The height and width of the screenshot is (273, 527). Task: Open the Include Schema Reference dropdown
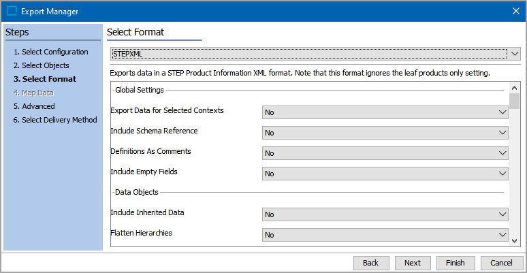tap(385, 133)
